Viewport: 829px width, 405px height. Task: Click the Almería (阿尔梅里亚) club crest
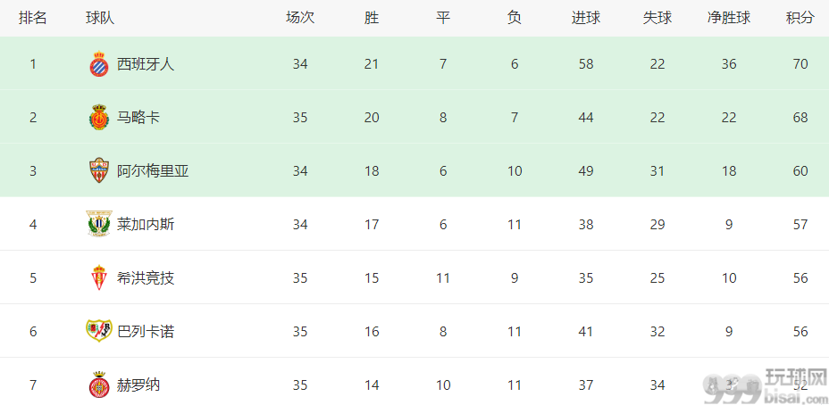[x=99, y=170]
